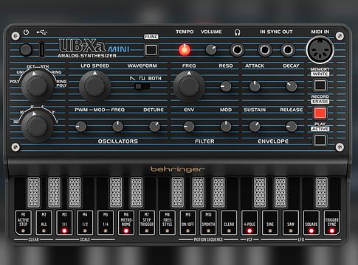This screenshot has height=265, width=358.
Task: Click the filter ENV knob
Action: coord(189,127)
